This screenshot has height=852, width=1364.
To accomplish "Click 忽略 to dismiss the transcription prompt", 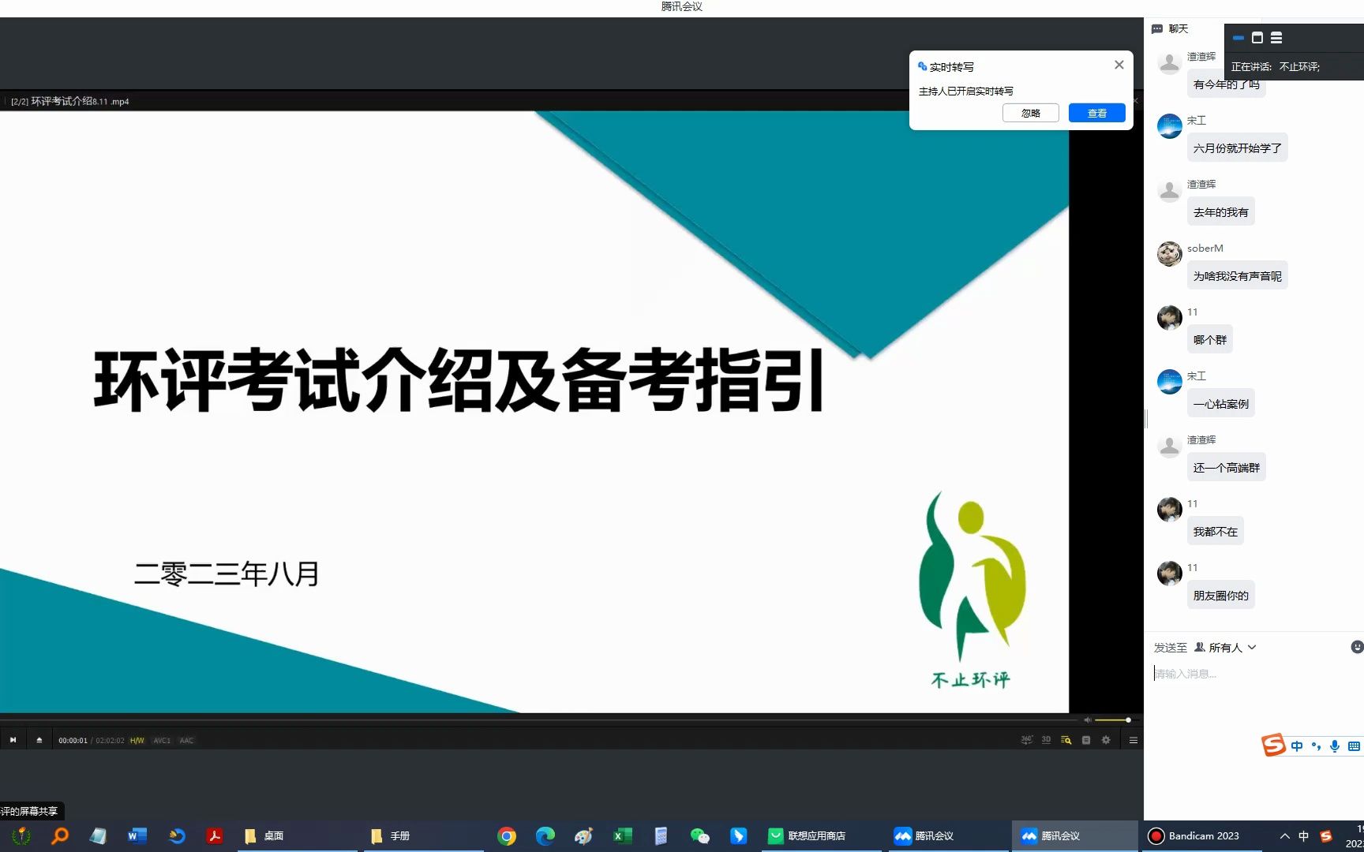I will 1030,112.
